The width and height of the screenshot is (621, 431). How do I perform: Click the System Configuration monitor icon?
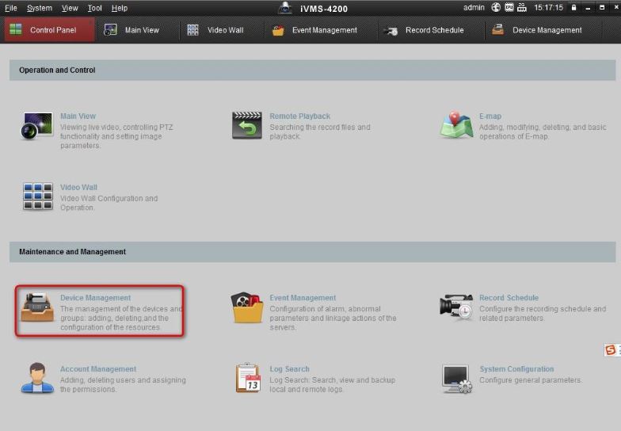point(456,379)
